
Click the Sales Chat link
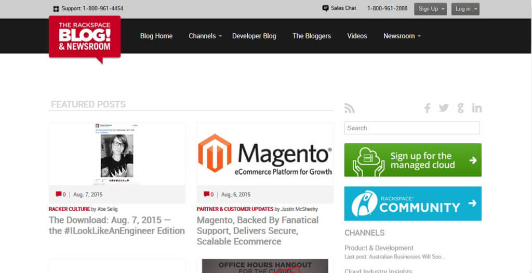(344, 8)
